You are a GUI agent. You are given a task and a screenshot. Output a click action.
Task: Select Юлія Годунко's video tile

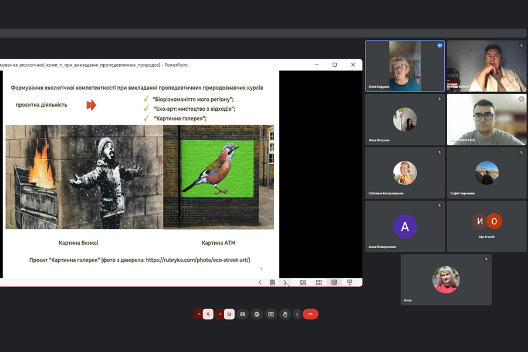pos(405,66)
